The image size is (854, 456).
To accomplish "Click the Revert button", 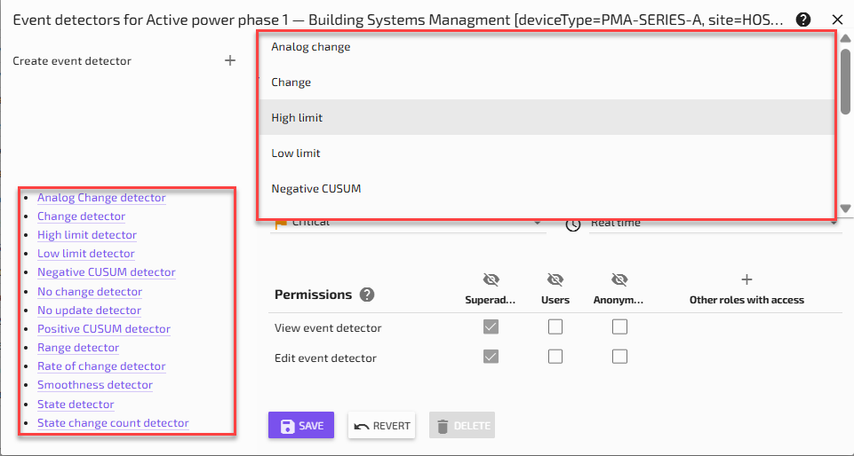I will point(382,425).
